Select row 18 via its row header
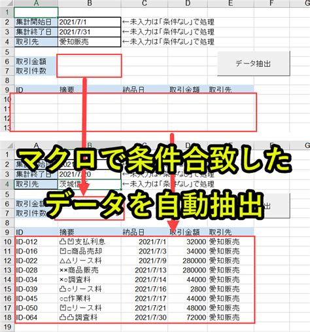310x332 pixels. tap(7, 318)
